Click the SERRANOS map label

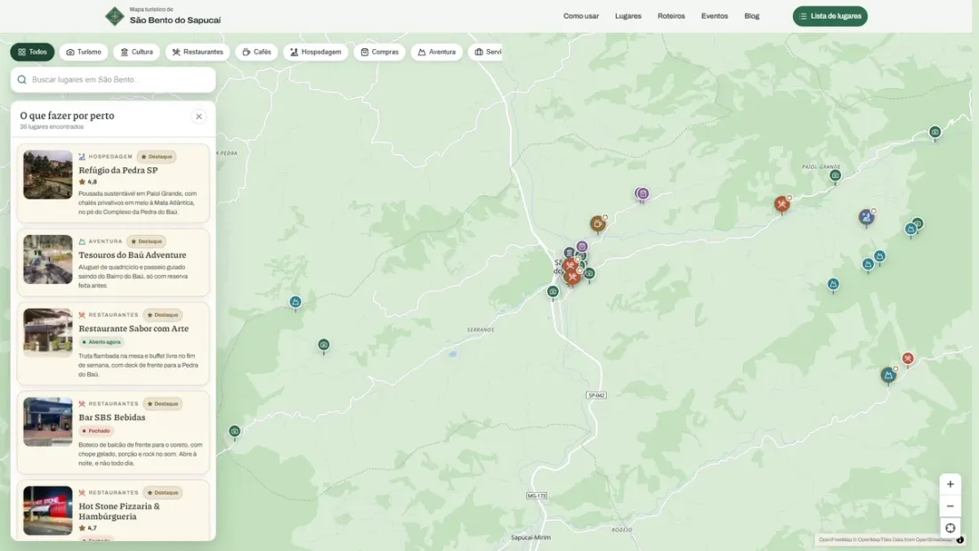tap(481, 330)
